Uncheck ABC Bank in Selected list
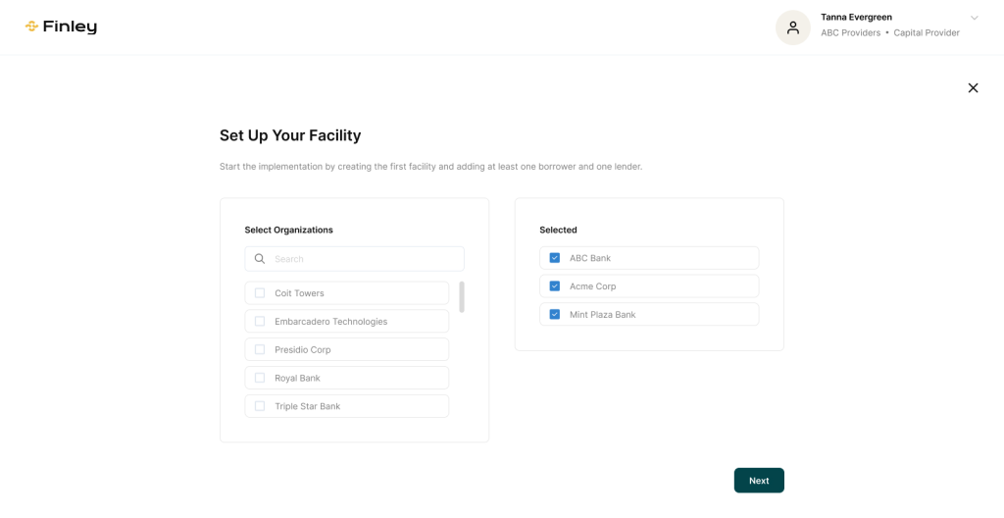Viewport: 1004px width, 518px height. click(555, 258)
